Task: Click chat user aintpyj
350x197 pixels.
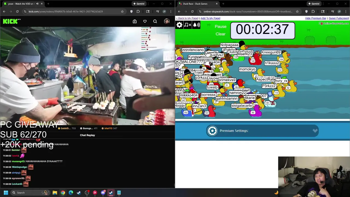Action: (x=16, y=173)
